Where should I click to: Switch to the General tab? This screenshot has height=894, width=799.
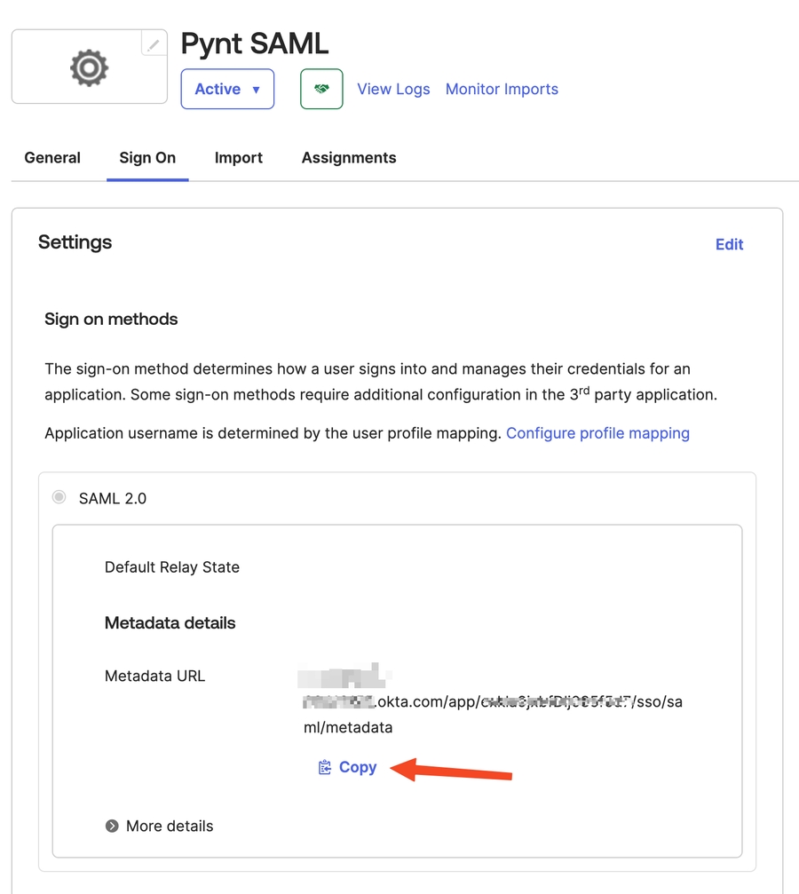(52, 158)
